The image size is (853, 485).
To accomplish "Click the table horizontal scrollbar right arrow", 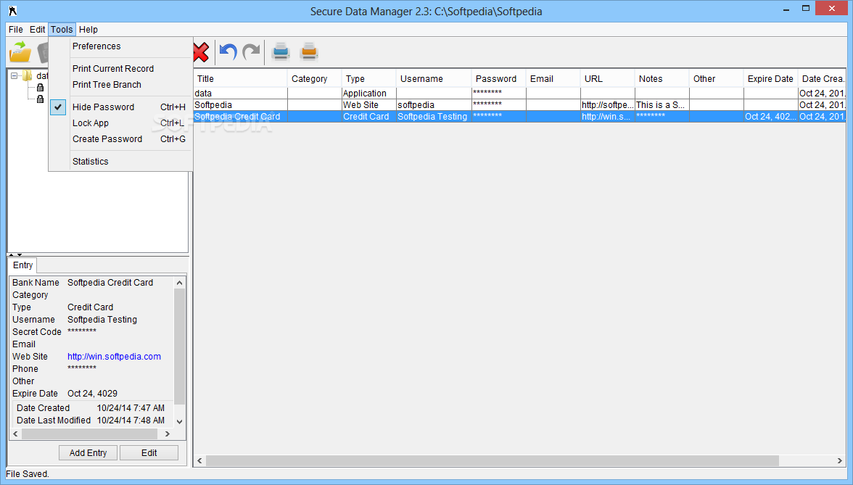I will (840, 460).
